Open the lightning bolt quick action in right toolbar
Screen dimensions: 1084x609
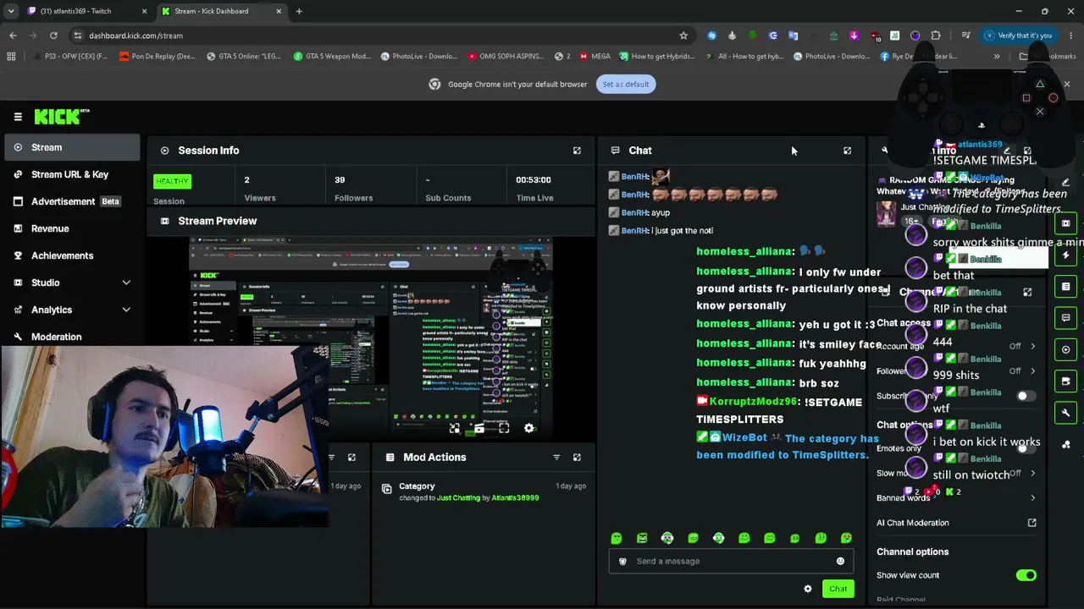pyautogui.click(x=1066, y=255)
